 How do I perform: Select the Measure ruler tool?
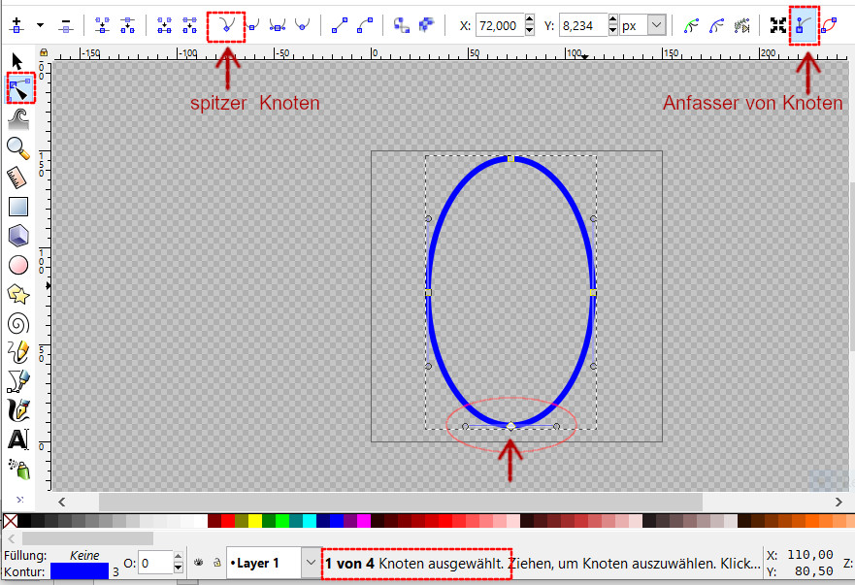pyautogui.click(x=17, y=178)
